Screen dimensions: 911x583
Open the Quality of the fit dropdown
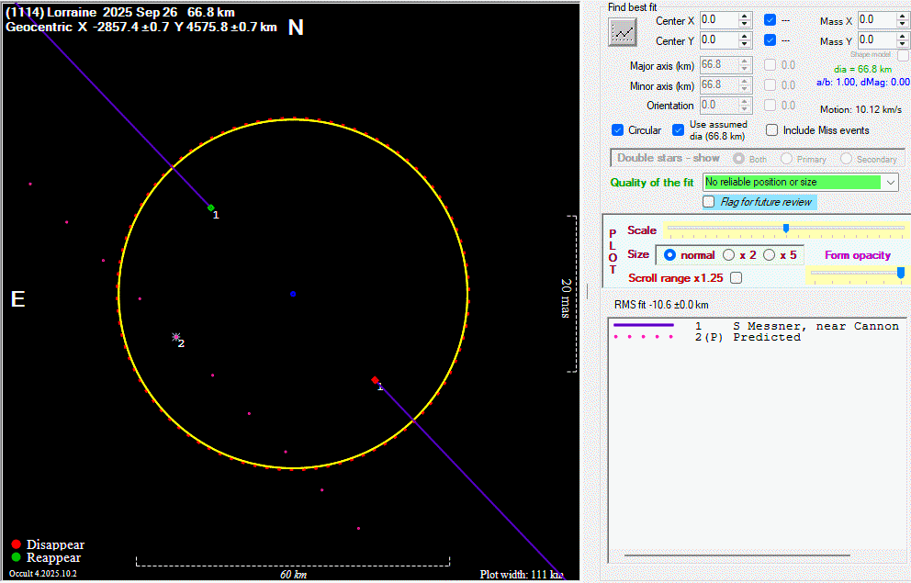click(890, 183)
